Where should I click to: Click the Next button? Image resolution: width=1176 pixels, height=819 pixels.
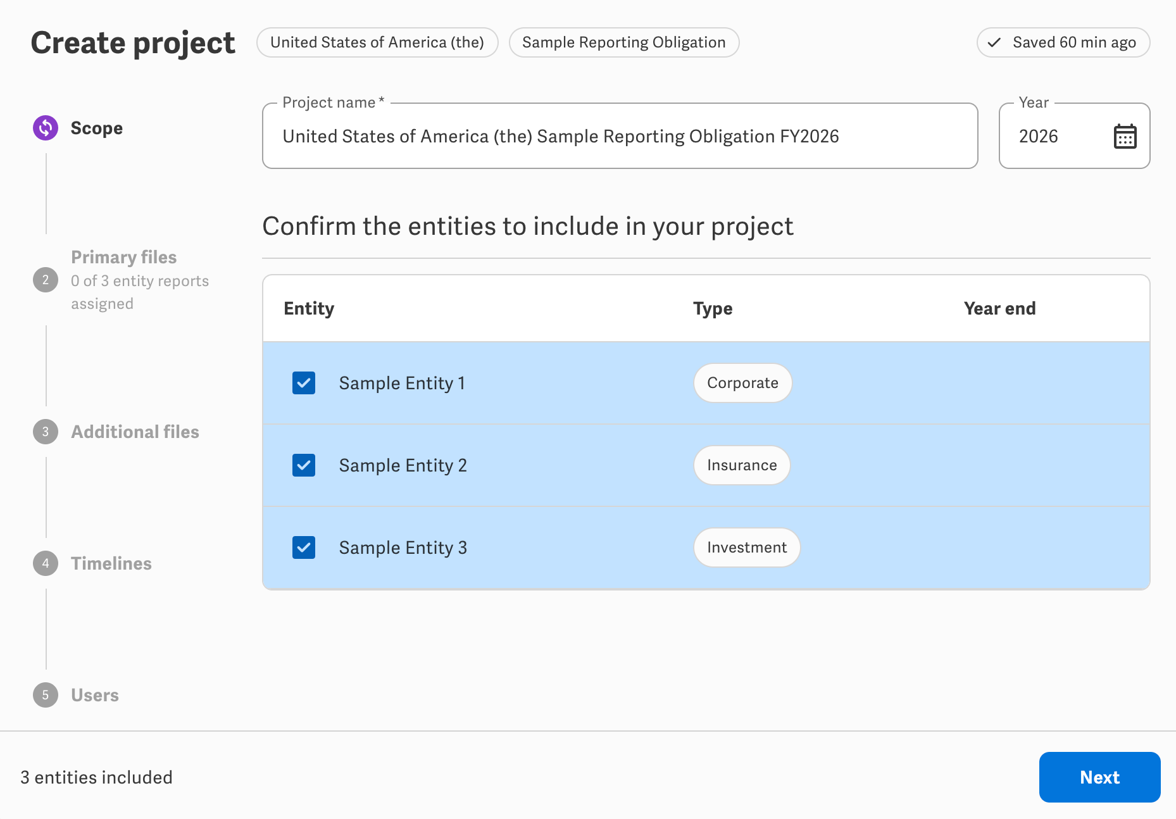coord(1099,777)
